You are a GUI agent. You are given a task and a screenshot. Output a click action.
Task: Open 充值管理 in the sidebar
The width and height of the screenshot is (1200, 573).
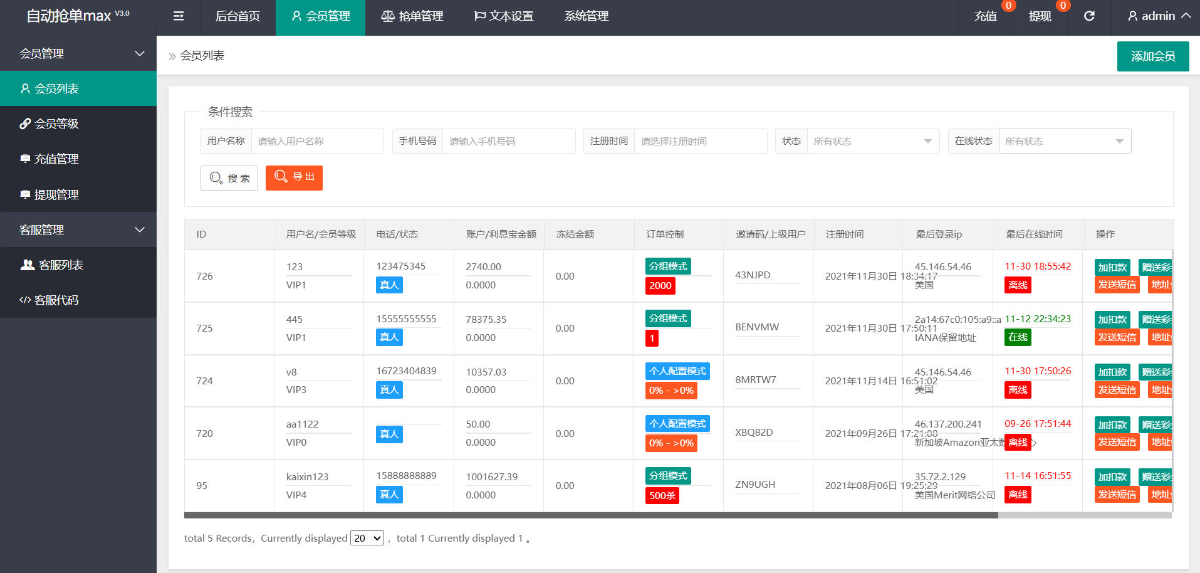pyautogui.click(x=56, y=159)
